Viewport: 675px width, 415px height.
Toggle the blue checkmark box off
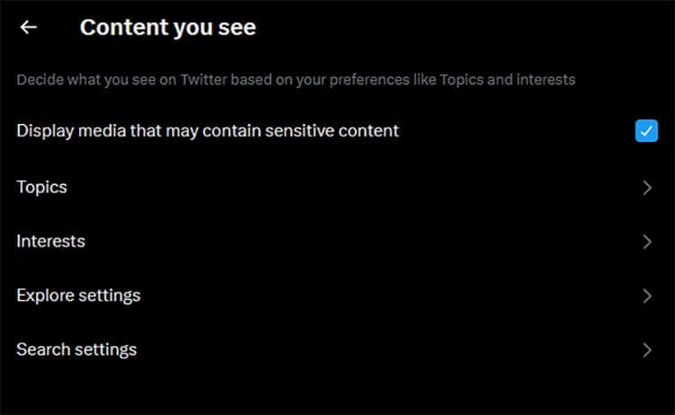(646, 131)
